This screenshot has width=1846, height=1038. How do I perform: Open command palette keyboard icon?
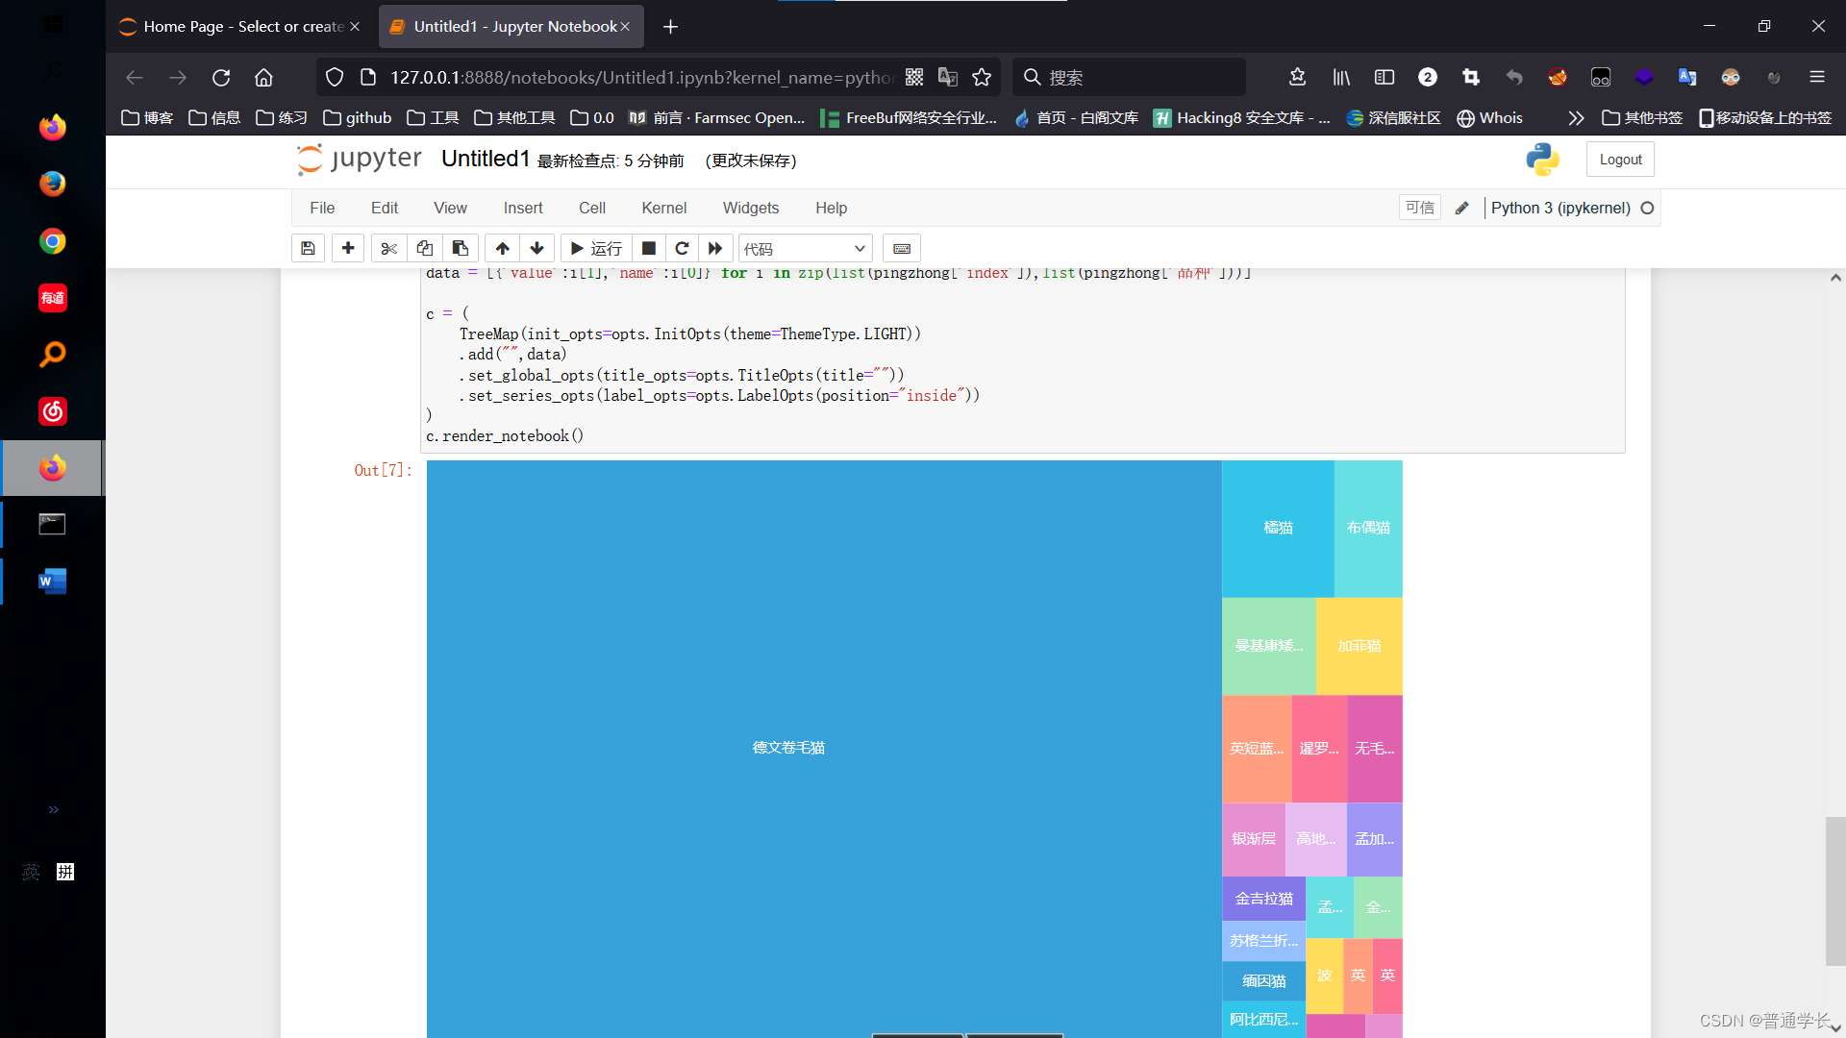click(902, 248)
